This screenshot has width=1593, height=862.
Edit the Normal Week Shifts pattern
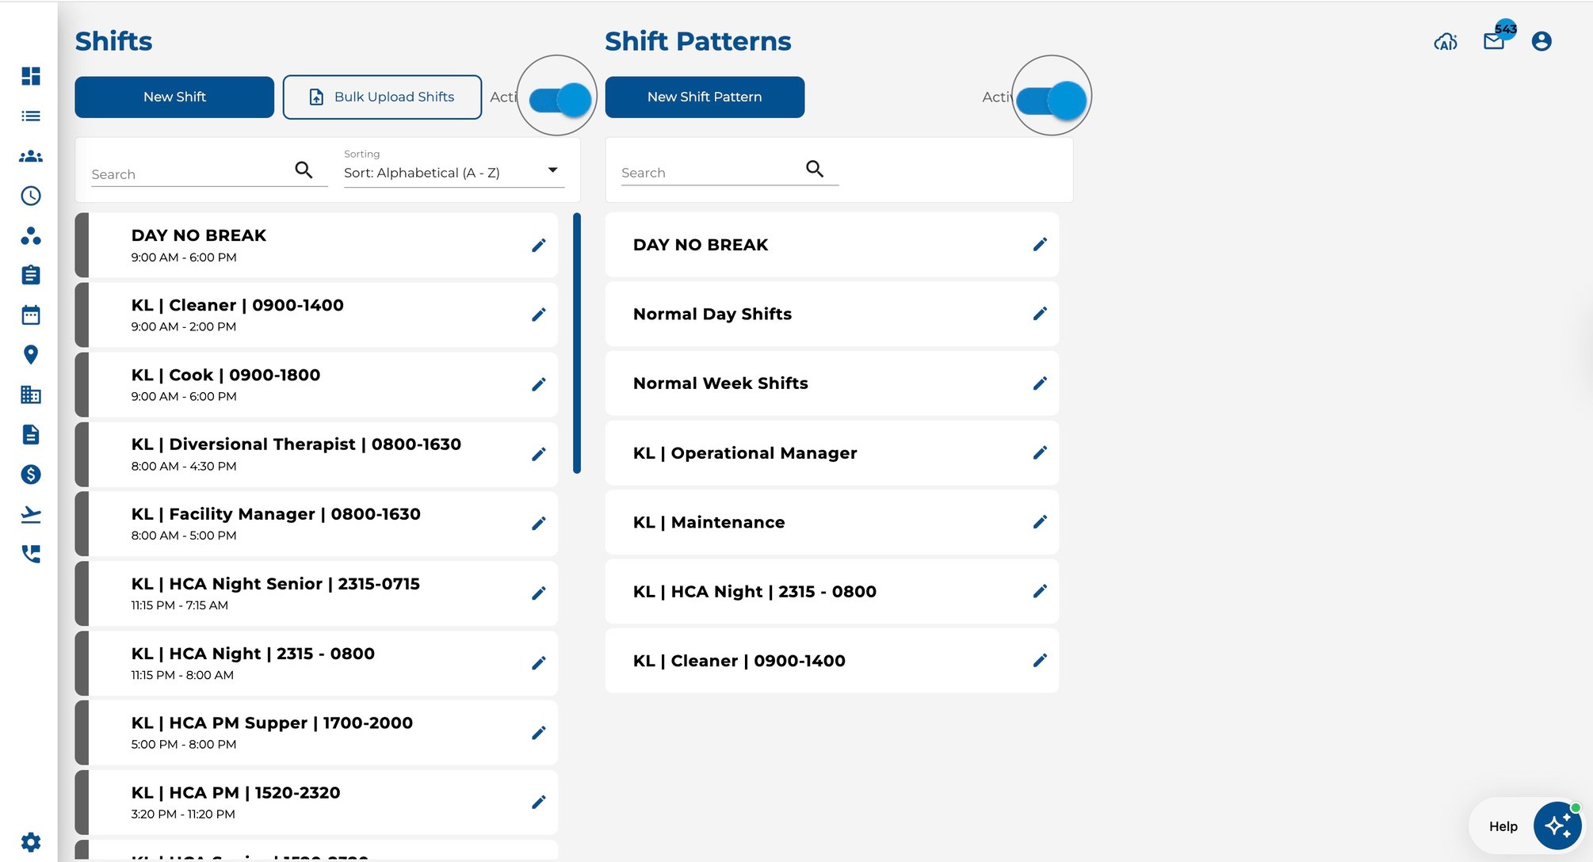1041,383
